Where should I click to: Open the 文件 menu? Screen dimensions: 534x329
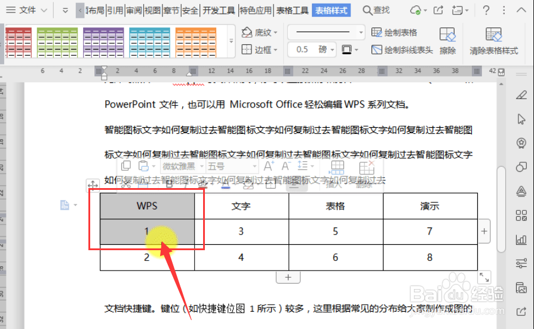coord(22,10)
